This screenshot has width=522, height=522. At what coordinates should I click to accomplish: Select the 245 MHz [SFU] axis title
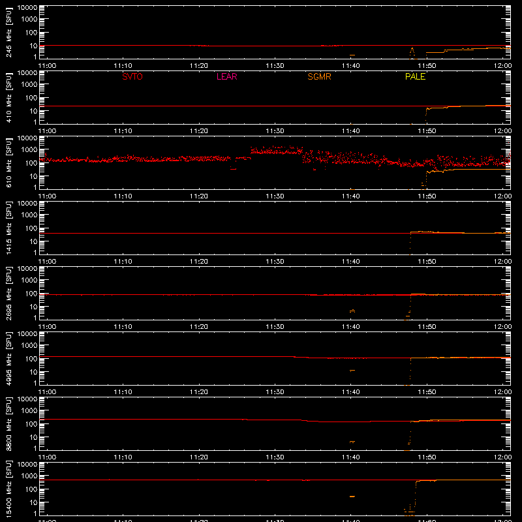[x=8, y=32]
